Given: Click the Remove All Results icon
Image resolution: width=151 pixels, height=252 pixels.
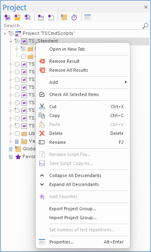Looking at the screenshot, I should point(42,70).
